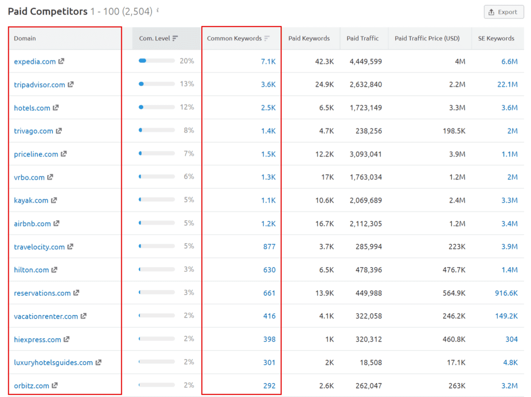Sort by Domain column header

point(25,38)
